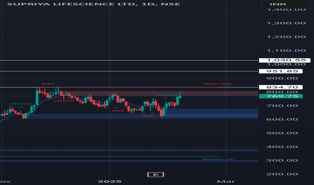Click the 2025 date label
Image resolution: width=314 pixels, height=185 pixels.
tap(109, 181)
